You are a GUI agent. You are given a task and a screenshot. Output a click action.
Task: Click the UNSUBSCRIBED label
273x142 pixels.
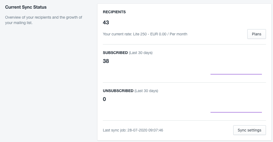tap(118, 91)
